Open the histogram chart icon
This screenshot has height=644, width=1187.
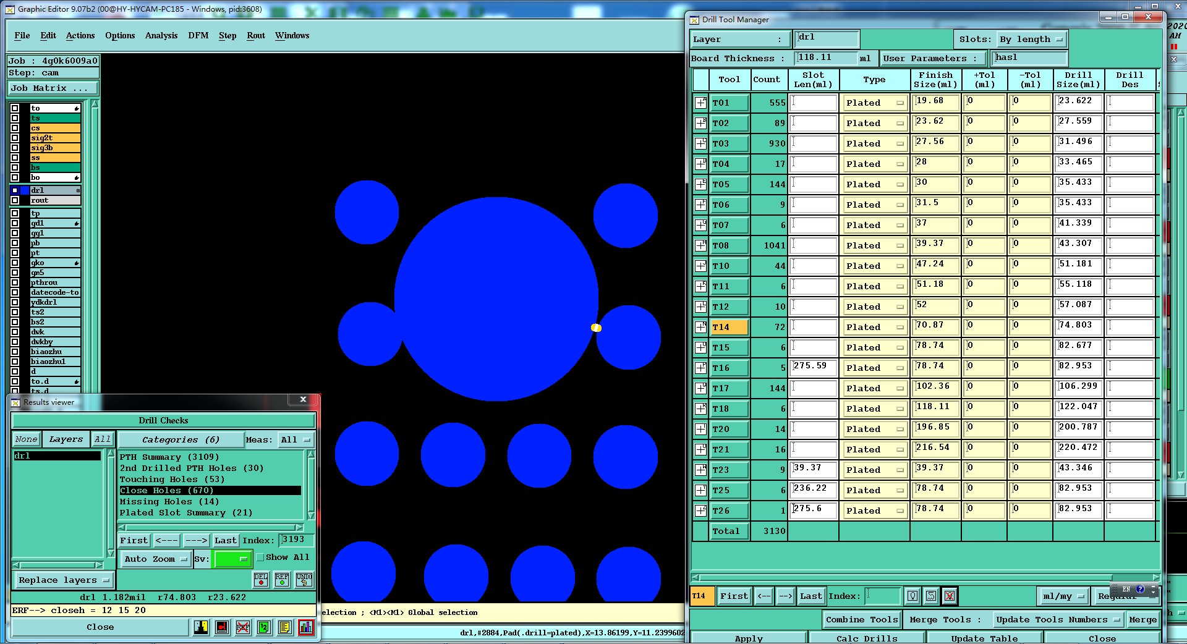click(306, 627)
